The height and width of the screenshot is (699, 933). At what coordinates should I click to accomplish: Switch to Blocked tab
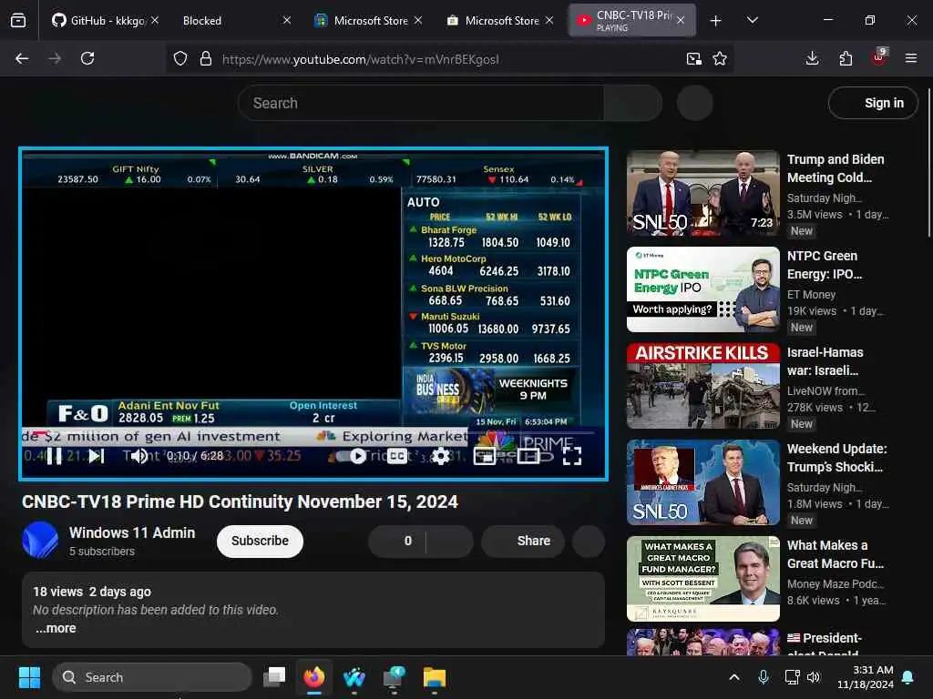click(x=229, y=20)
